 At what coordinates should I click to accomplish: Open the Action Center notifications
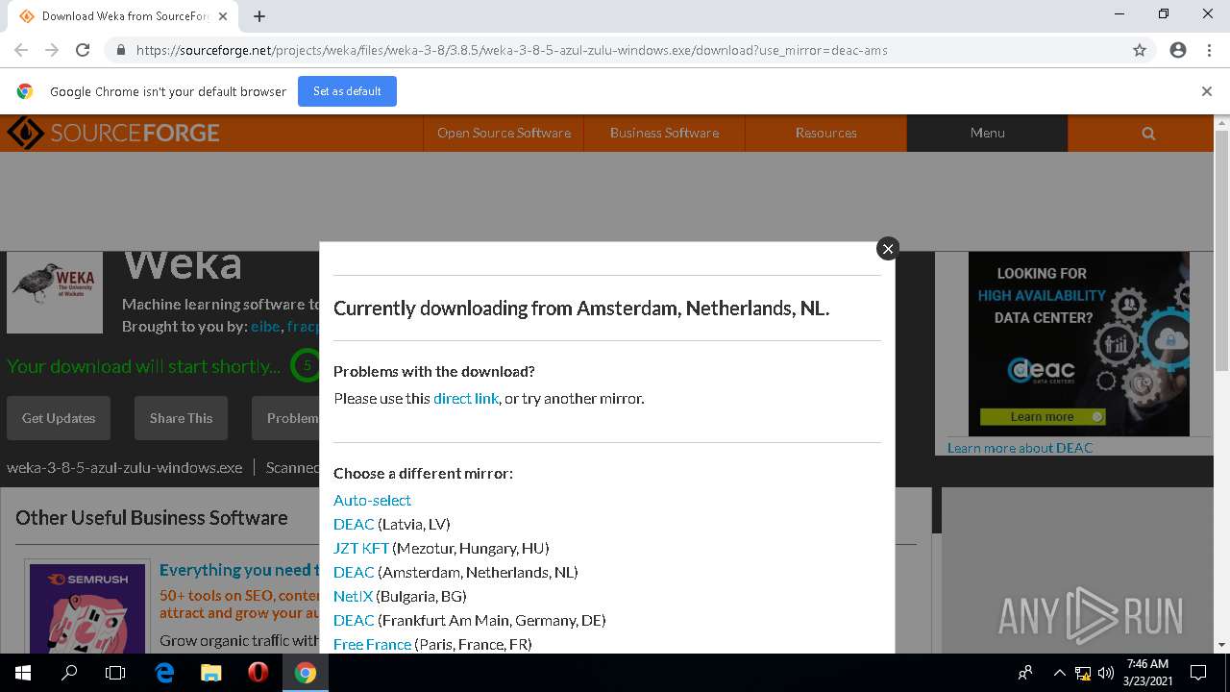1198,673
